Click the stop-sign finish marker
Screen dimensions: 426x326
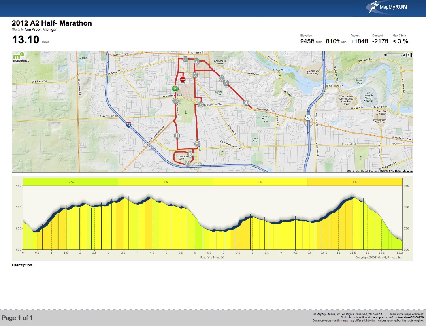182,79
